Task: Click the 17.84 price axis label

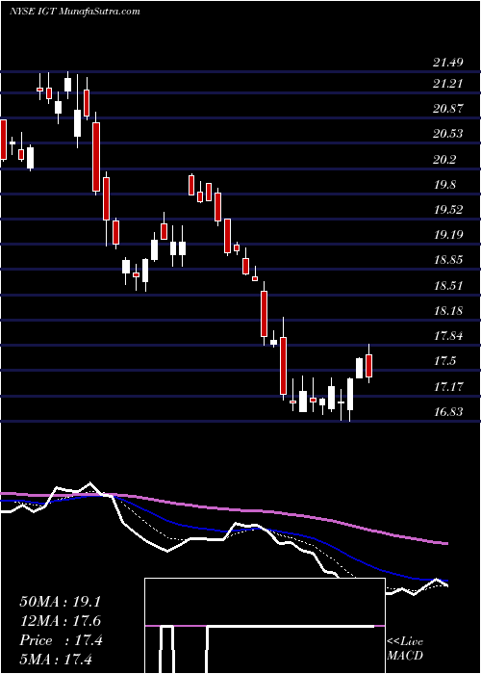Action: [448, 336]
